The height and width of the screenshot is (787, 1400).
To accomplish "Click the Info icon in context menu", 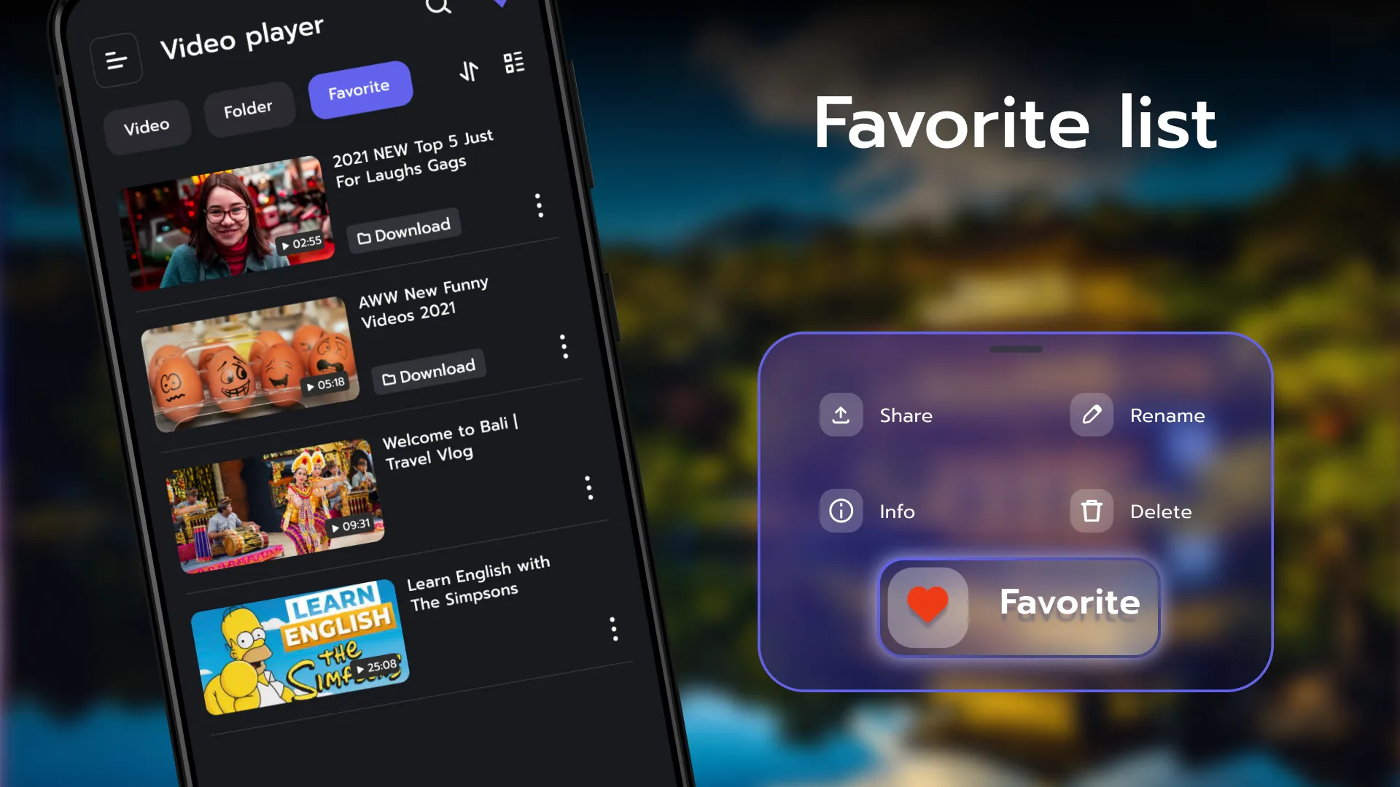I will (841, 510).
